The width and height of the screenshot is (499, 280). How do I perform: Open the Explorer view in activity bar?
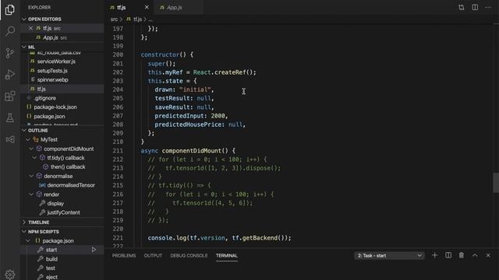(x=10, y=10)
